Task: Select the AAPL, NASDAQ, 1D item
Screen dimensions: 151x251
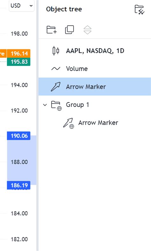Action: (x=95, y=51)
